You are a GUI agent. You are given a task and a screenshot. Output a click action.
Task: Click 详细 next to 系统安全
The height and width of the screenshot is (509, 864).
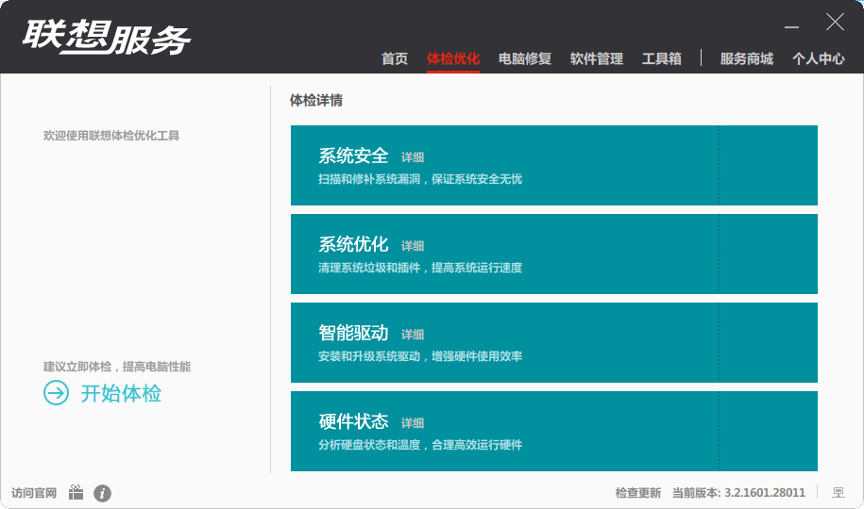pyautogui.click(x=413, y=157)
